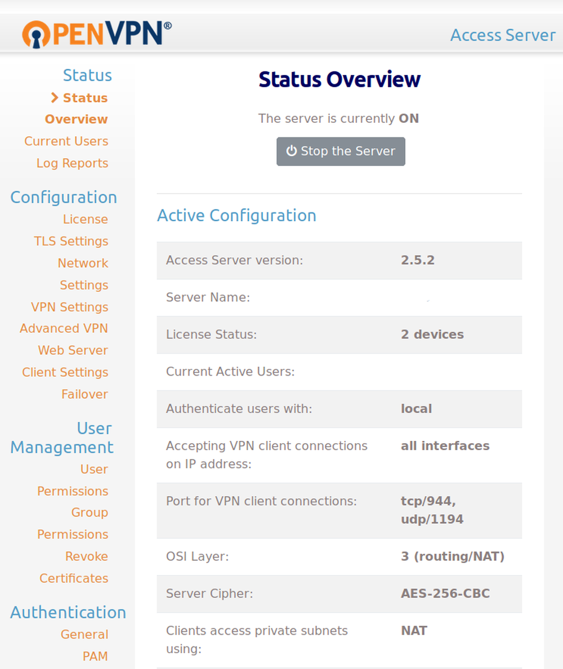
Task: Expand the User Management section heading
Action: [x=62, y=438]
